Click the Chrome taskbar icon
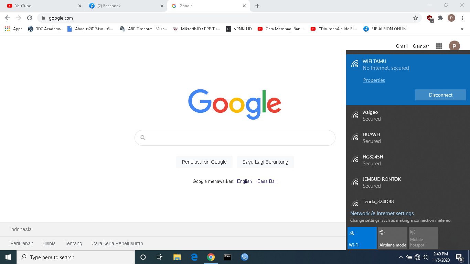The width and height of the screenshot is (470, 264). 211,257
